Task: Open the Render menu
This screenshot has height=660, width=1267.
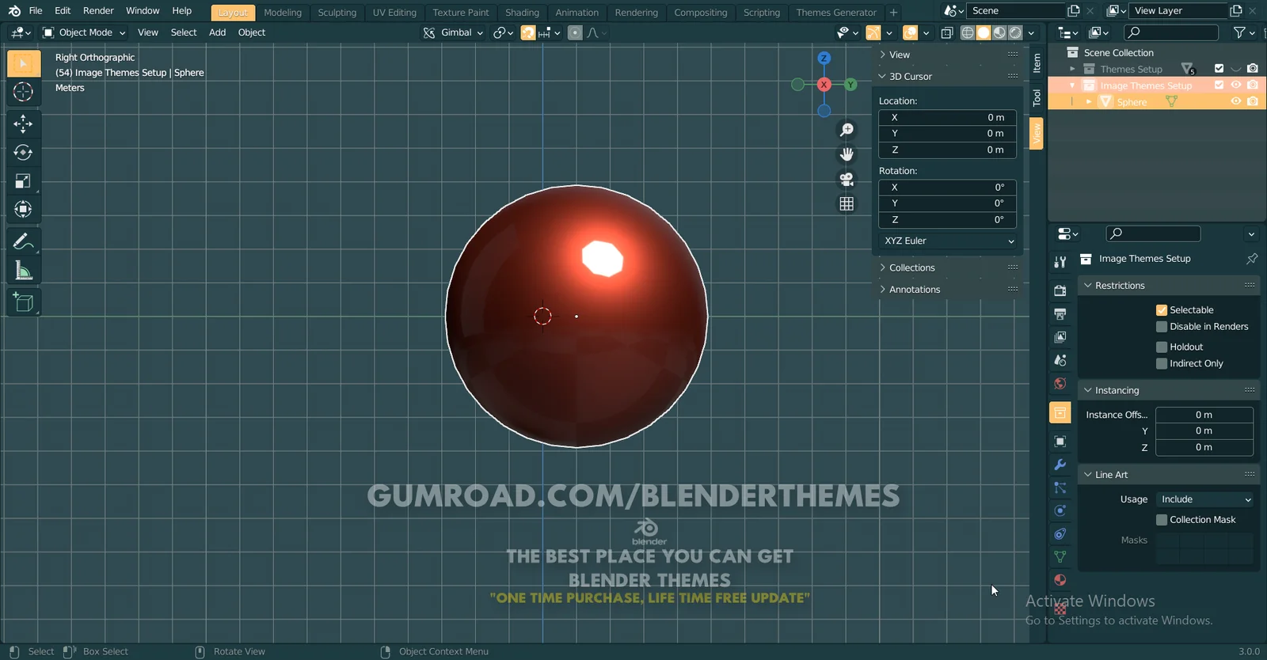Action: [x=98, y=11]
